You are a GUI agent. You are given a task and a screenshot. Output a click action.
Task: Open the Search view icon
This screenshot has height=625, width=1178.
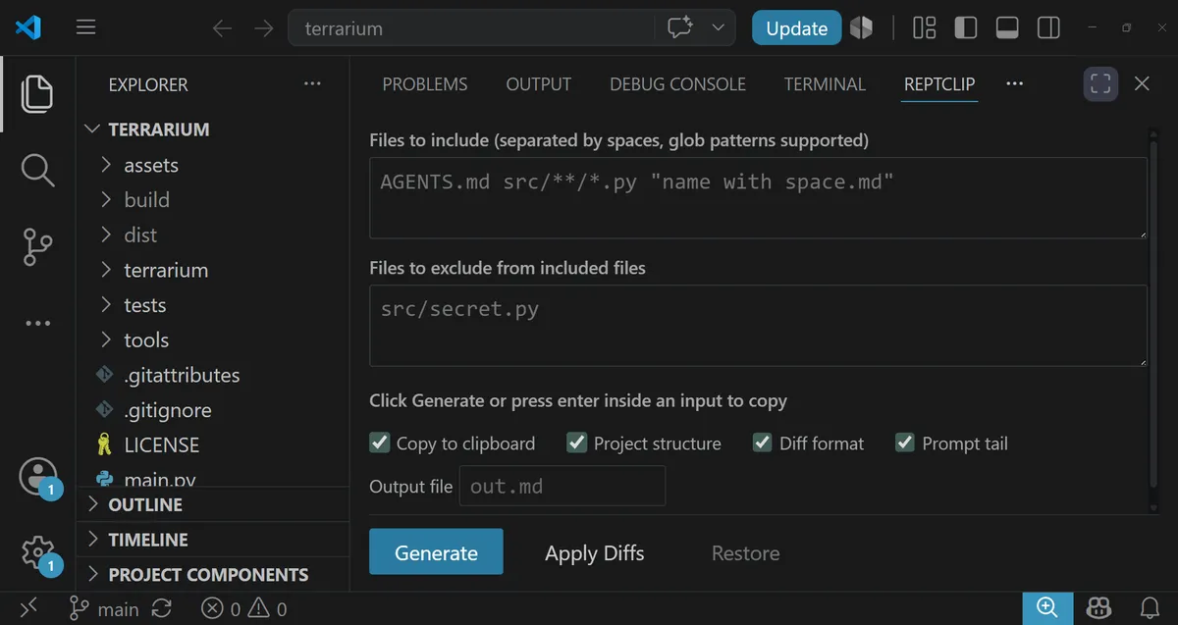point(37,170)
